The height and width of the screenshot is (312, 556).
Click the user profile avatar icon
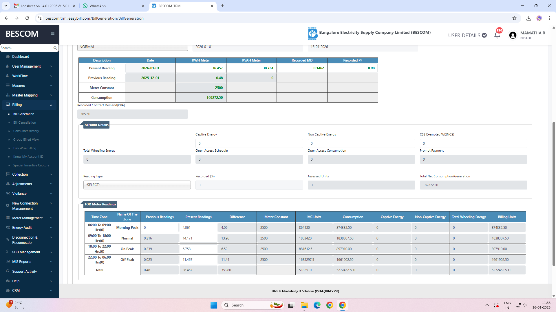click(x=513, y=35)
